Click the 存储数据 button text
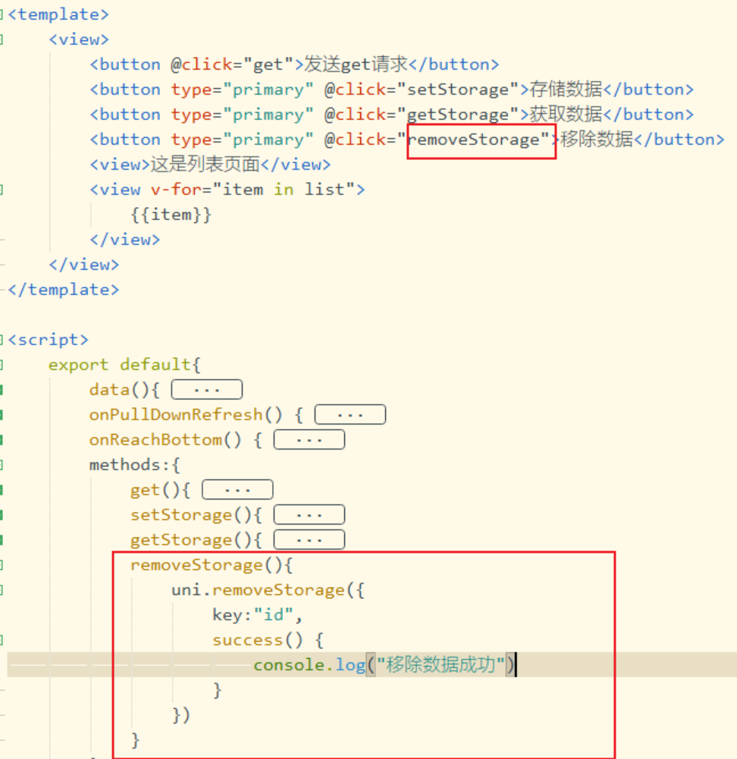Viewport: 737px width, 759px height. (566, 89)
